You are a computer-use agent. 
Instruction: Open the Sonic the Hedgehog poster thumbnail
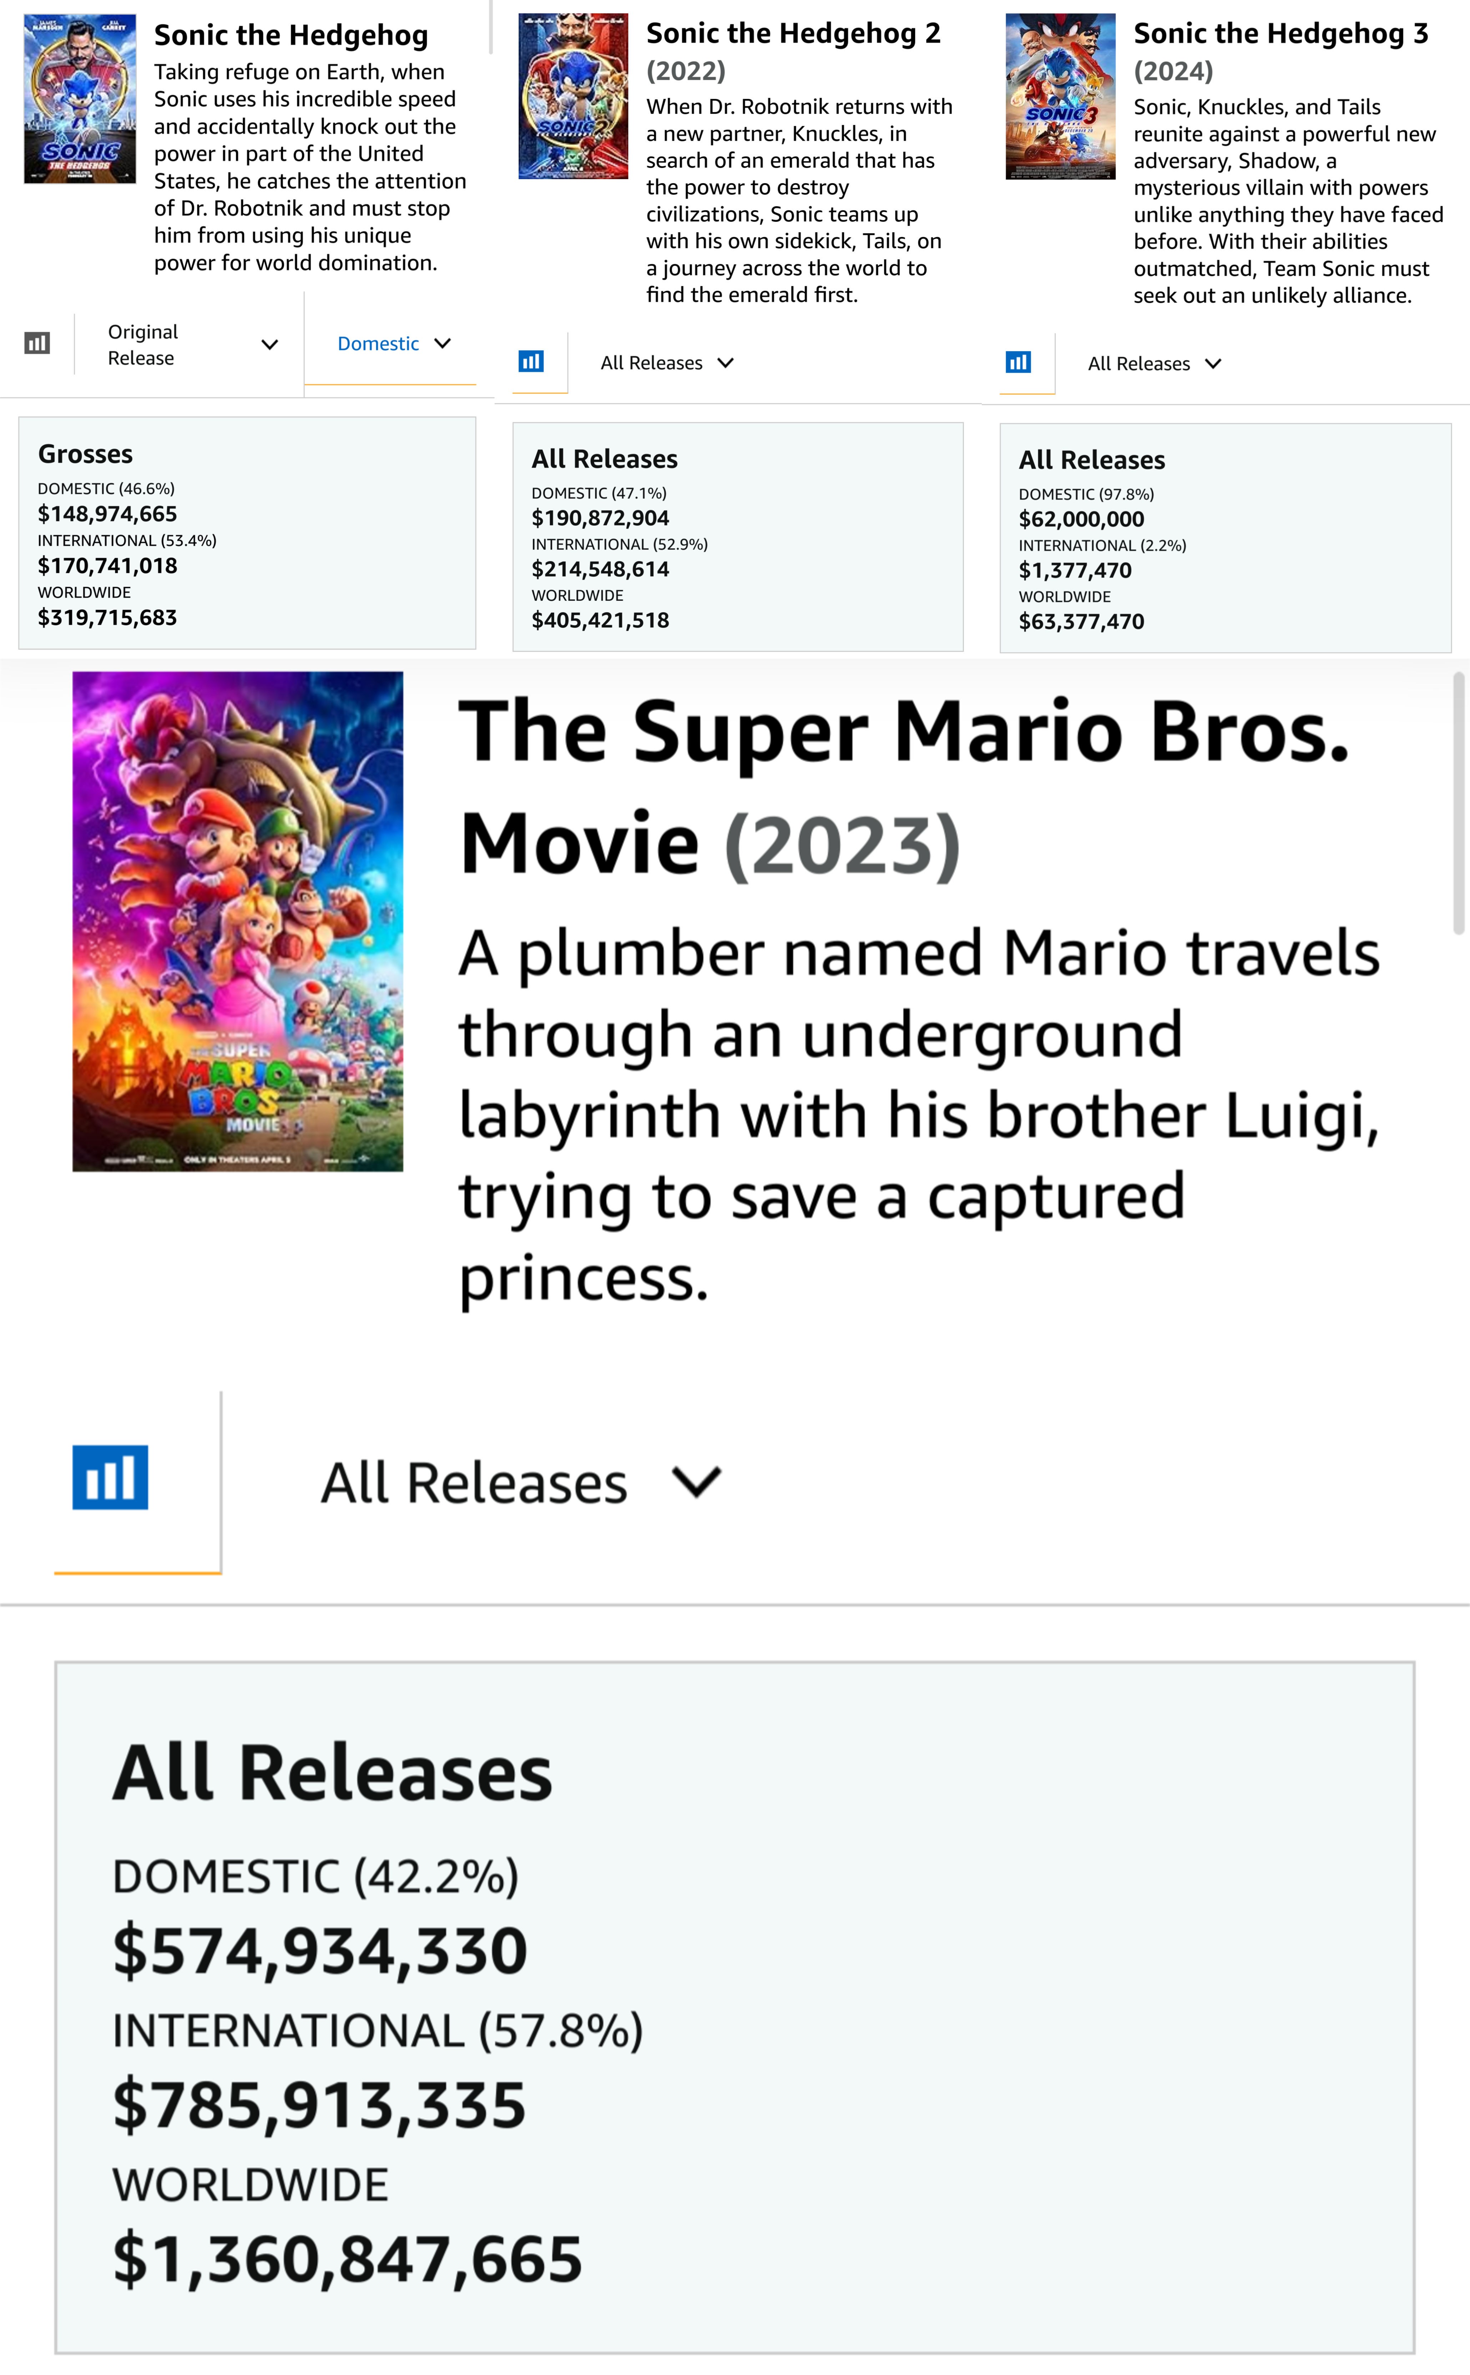tap(80, 98)
